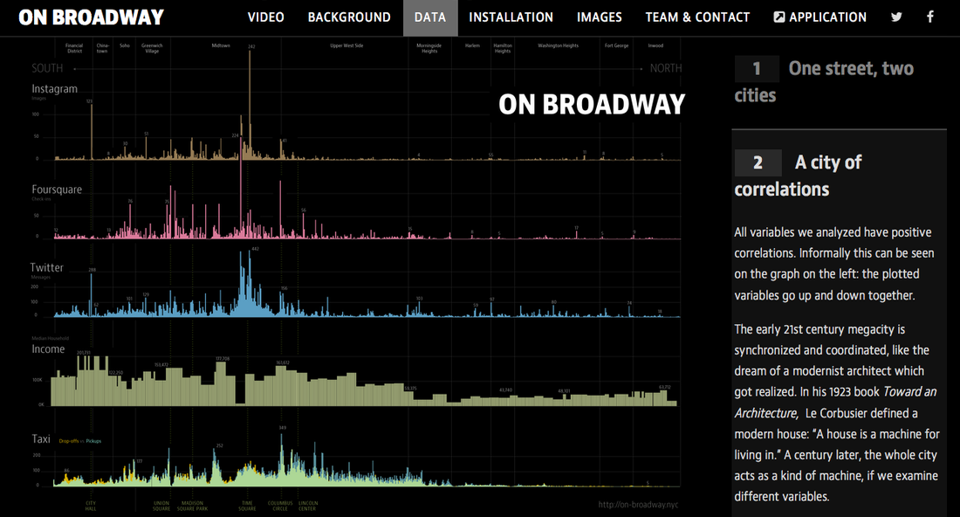Click the Taxi chart label
The image size is (960, 517).
pyautogui.click(x=41, y=439)
